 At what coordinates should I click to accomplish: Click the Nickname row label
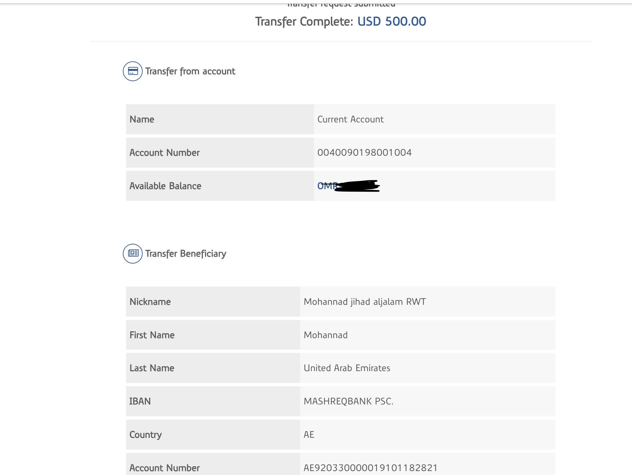pyautogui.click(x=150, y=302)
